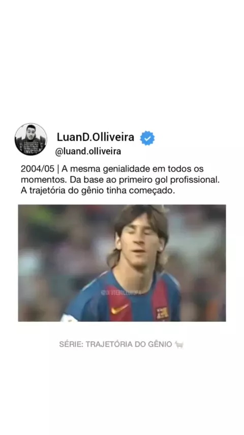
Task: Click the sentence 'A trajetória do gênio tinha começado.'
Action: [98, 191]
